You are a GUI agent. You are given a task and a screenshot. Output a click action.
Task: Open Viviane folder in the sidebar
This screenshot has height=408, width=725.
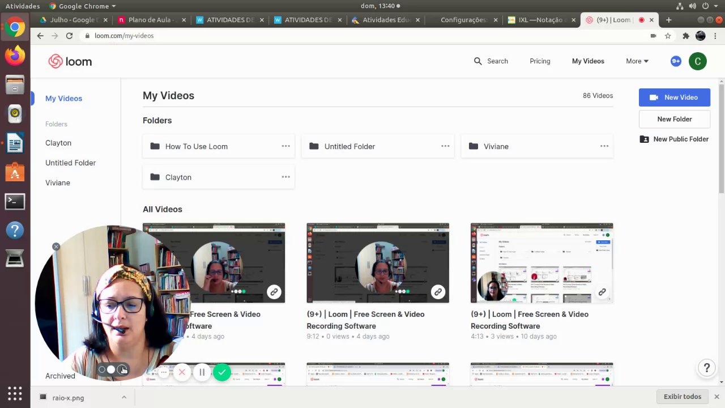(x=58, y=182)
